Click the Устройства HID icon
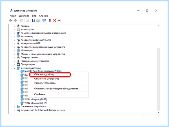 18,110
